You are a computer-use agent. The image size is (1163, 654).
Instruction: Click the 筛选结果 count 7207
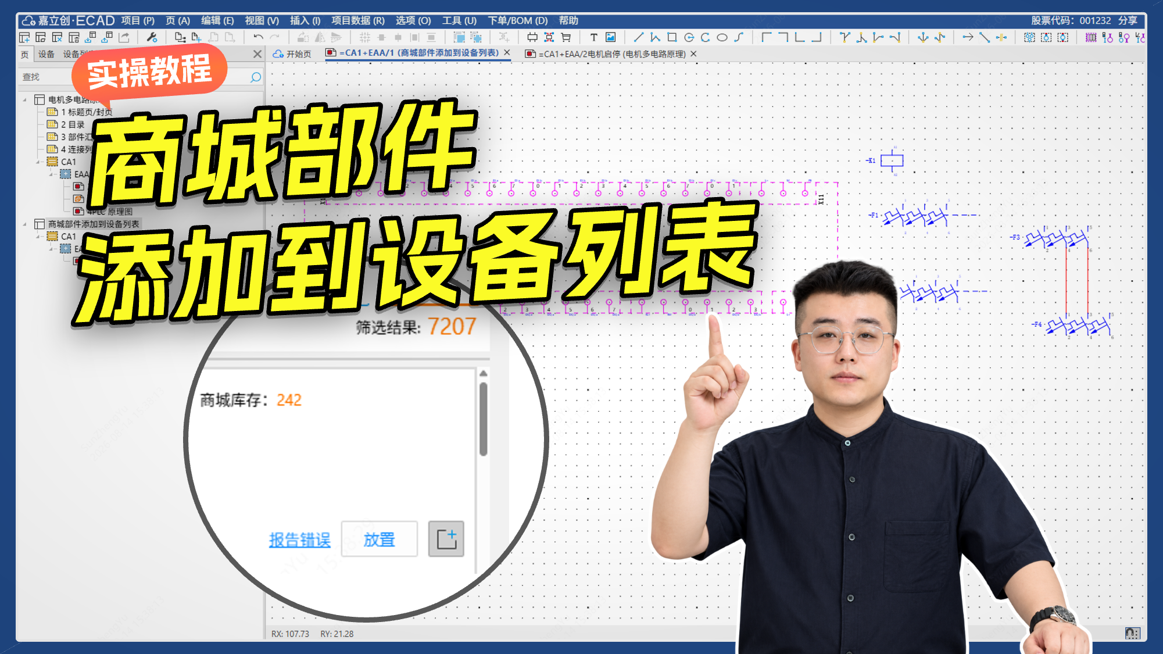(x=452, y=327)
